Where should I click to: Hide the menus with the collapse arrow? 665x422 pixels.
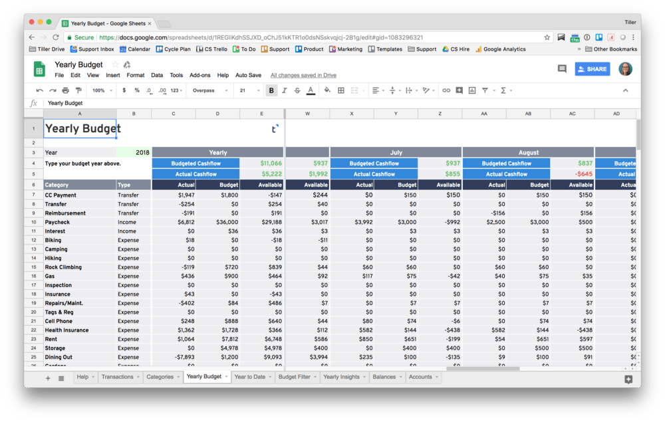coord(626,90)
